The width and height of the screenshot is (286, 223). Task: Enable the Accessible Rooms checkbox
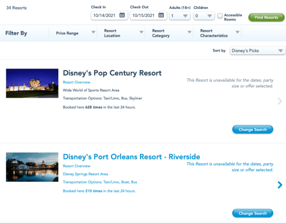point(220,16)
